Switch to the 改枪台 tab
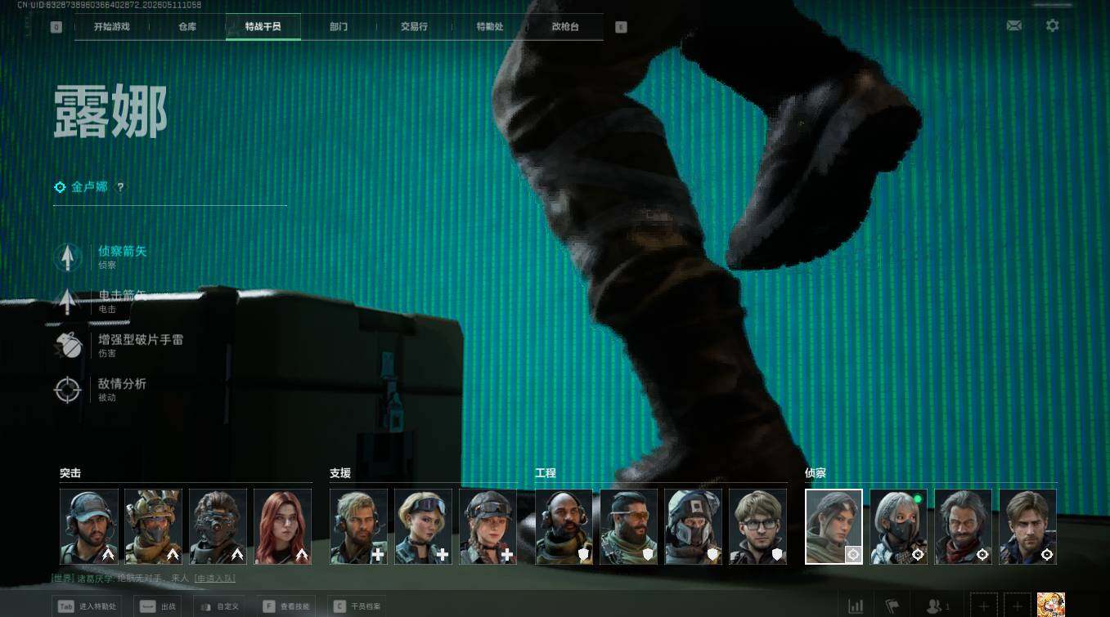 (x=565, y=27)
